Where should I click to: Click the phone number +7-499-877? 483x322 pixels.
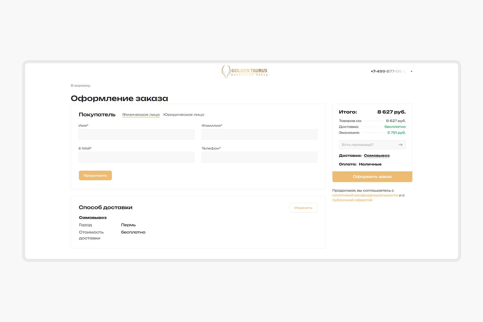click(x=388, y=71)
